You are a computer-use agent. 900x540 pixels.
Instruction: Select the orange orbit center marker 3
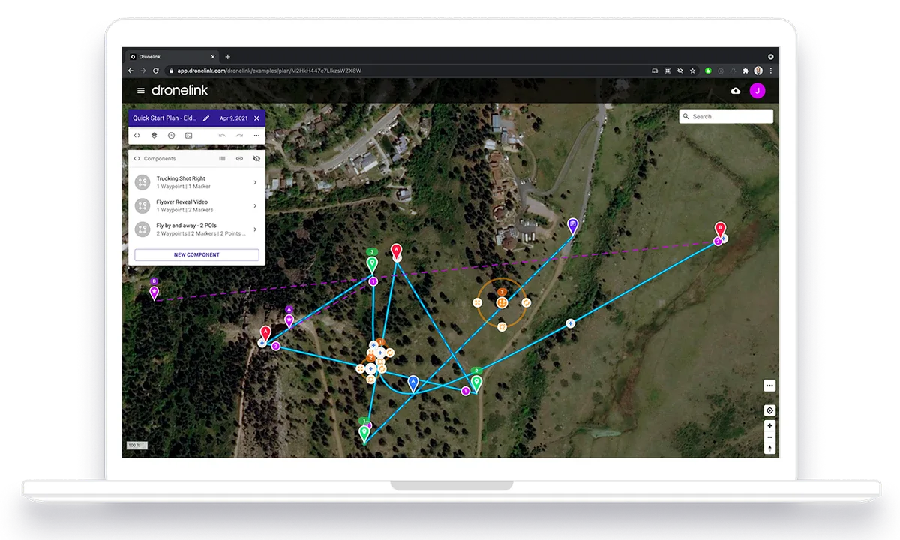click(x=502, y=301)
